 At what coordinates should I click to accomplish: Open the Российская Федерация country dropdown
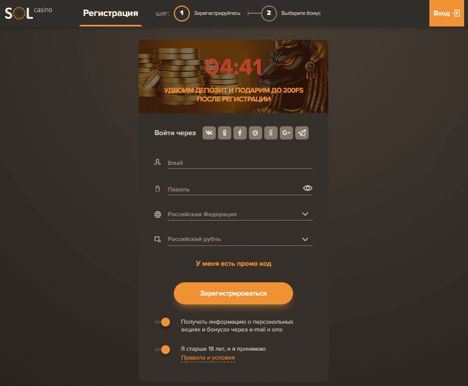coord(240,214)
